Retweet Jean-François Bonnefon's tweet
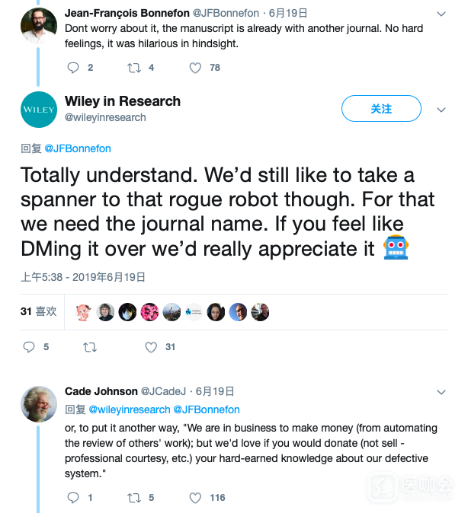The height and width of the screenshot is (513, 468). [x=134, y=68]
